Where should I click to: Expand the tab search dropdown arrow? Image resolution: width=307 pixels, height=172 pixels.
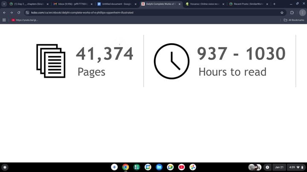pos(4,4)
